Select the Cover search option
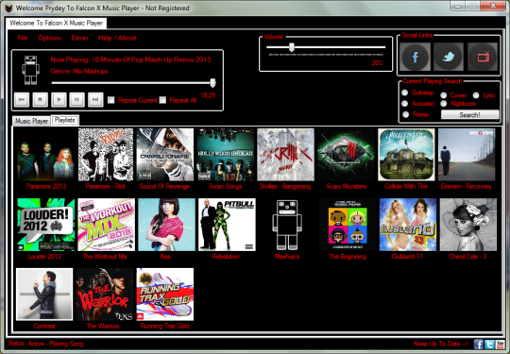Screen dimensions: 510x354 pyautogui.click(x=444, y=95)
